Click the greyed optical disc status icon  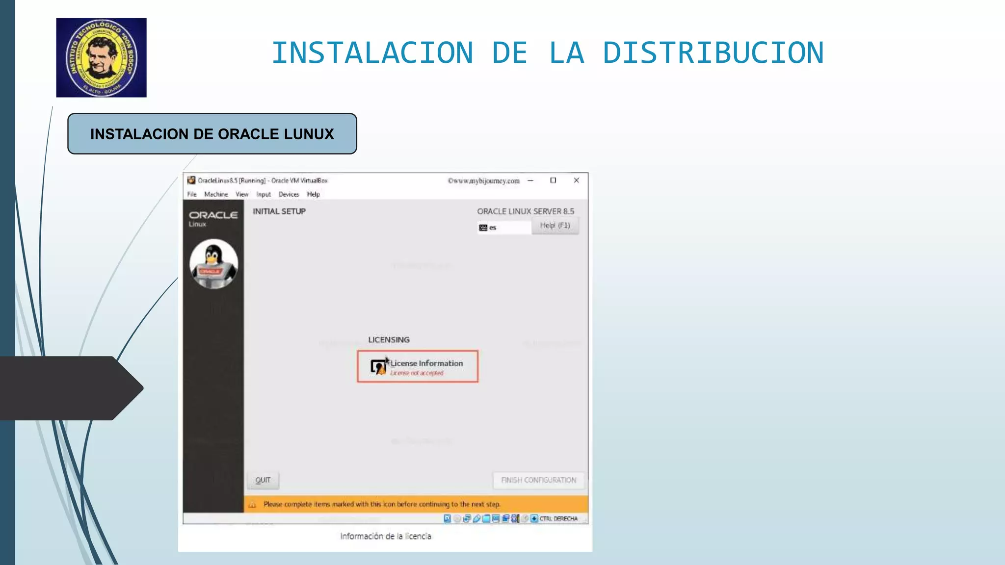(457, 518)
